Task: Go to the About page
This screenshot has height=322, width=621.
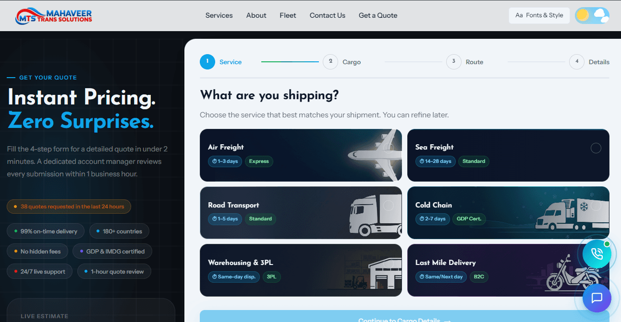Action: pos(256,15)
